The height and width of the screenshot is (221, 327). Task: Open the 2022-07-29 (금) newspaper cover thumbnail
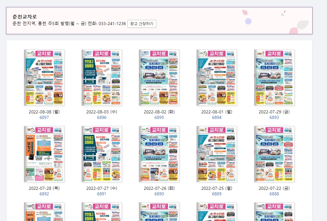point(274,78)
